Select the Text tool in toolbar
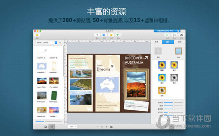Screen dimensions: 219x136 [x=97, y=35]
